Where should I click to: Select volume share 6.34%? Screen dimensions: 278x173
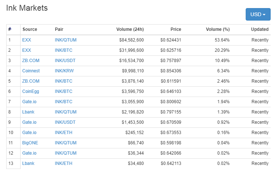pos(223,71)
